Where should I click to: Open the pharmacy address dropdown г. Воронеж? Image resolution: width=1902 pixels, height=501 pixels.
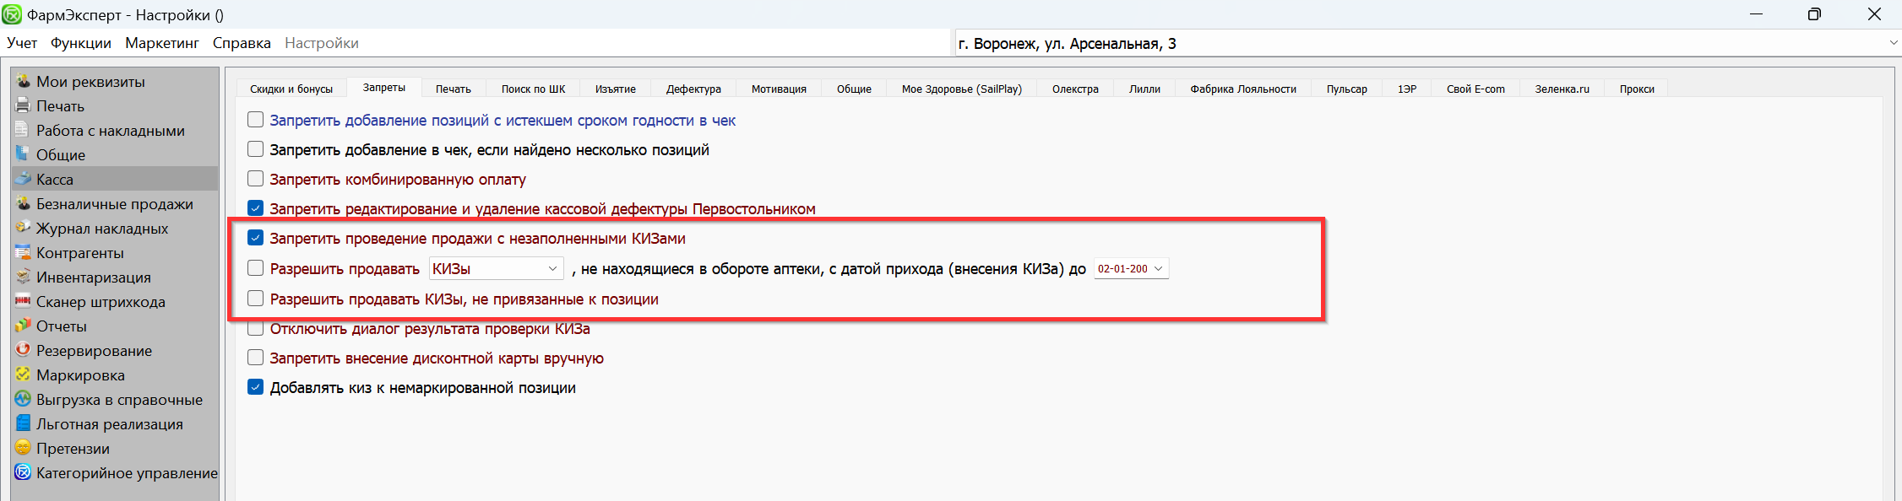coord(1893,44)
